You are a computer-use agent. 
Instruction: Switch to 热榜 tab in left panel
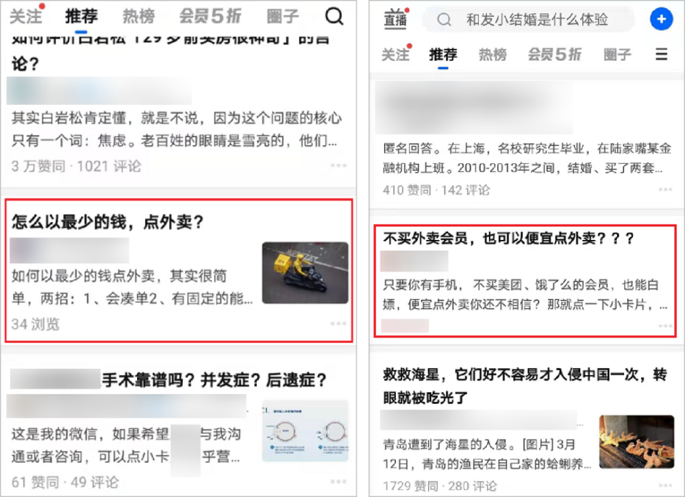tap(139, 16)
